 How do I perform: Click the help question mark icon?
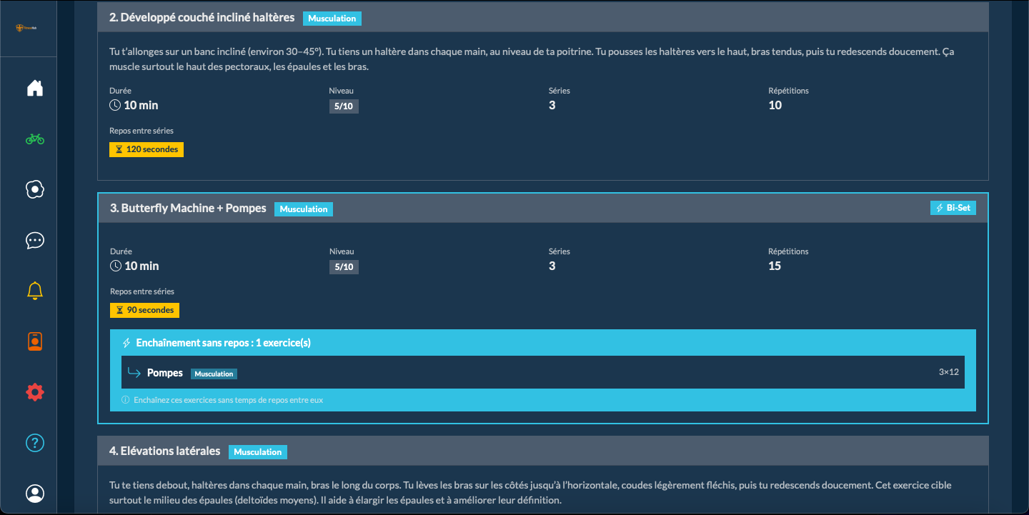pos(35,443)
